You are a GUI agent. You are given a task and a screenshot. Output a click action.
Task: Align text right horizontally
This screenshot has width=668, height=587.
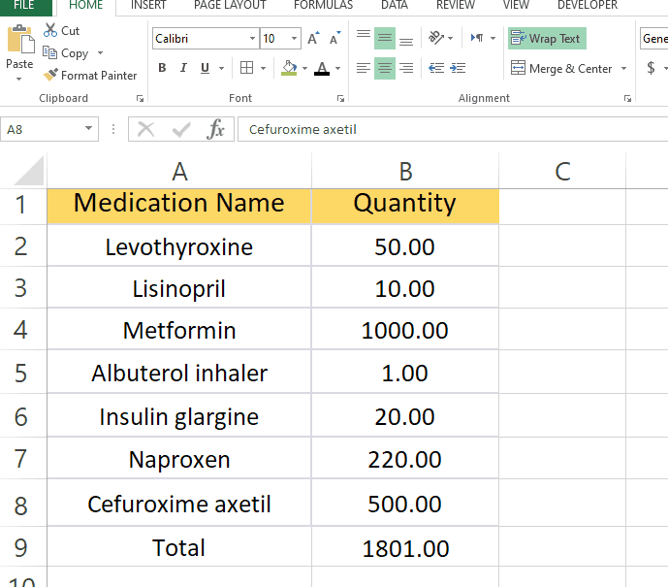tap(406, 68)
